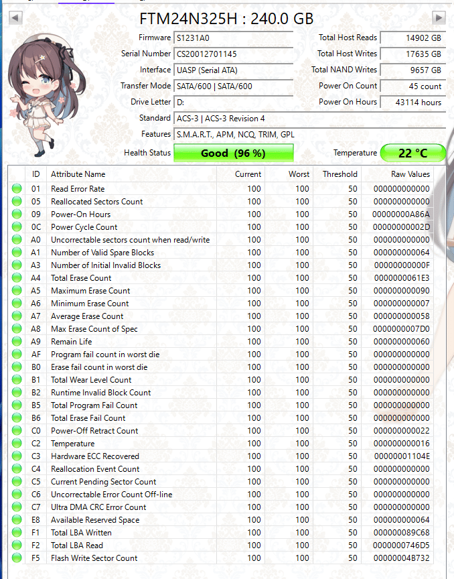Select the Serial Number field CS20012701145
454x579 pixels.
coord(233,54)
